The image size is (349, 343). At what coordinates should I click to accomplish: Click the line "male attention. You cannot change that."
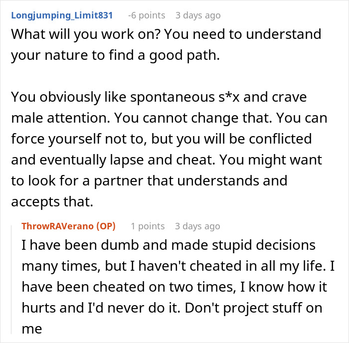point(142,118)
